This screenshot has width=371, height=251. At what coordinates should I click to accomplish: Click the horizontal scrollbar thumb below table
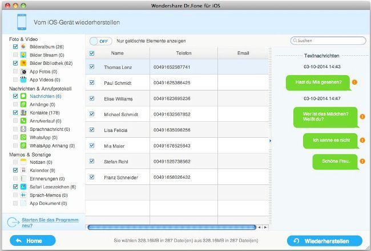(x=172, y=227)
